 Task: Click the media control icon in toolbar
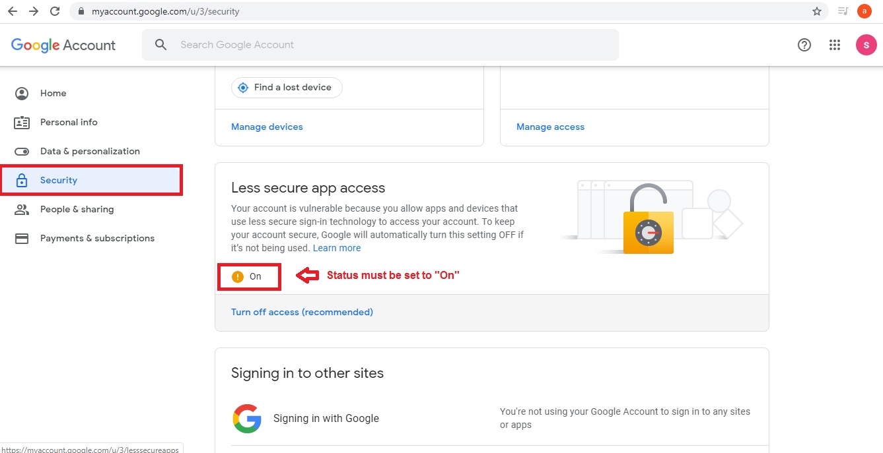tap(843, 11)
